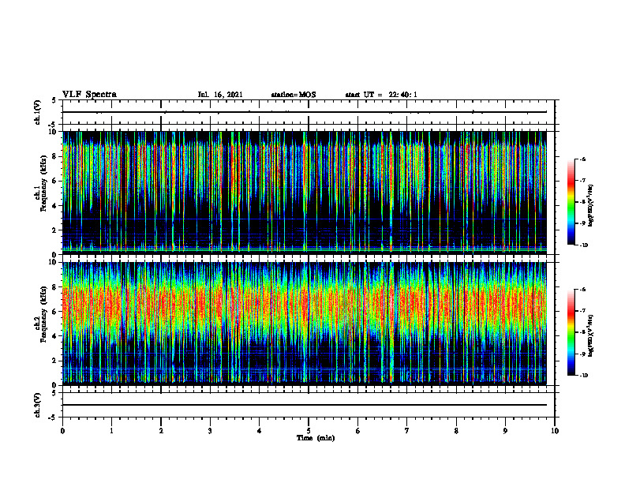
Task: Click the ch.1 voltage waveform trace
Action: click(x=305, y=112)
